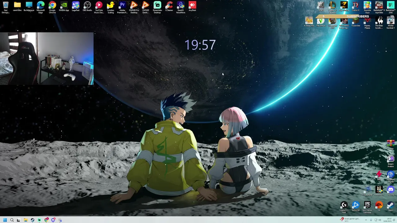The height and width of the screenshot is (223, 397).
Task: Open the LagoFast shortcut
Action: (76, 7)
